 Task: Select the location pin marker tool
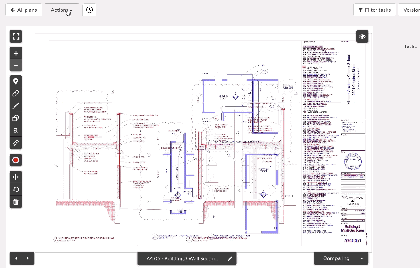tap(16, 82)
